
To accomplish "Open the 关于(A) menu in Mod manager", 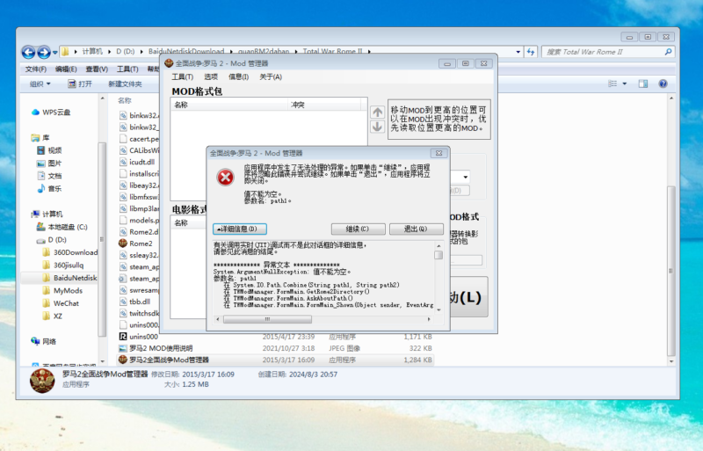I will 271,76.
